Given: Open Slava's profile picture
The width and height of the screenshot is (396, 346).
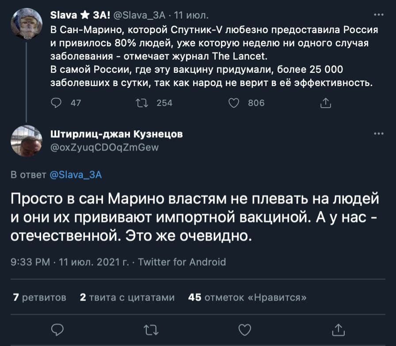Looking at the screenshot, I should 26,24.
